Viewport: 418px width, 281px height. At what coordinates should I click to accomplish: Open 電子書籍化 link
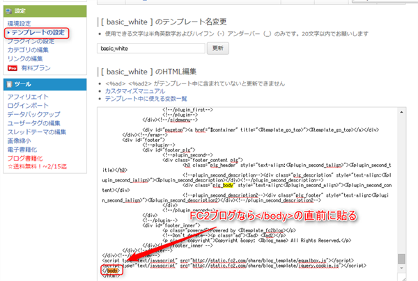[x=22, y=150]
